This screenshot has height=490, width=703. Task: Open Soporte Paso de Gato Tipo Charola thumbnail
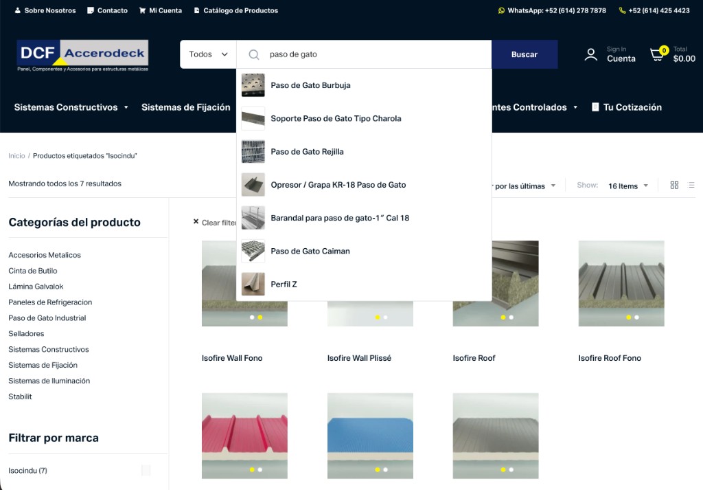click(253, 118)
